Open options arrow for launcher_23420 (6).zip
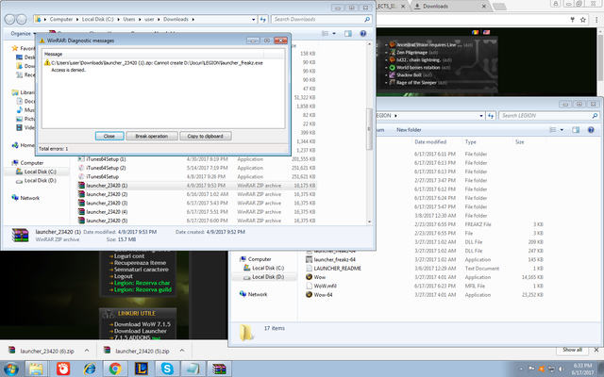This screenshot has height=377, width=604. [x=87, y=351]
